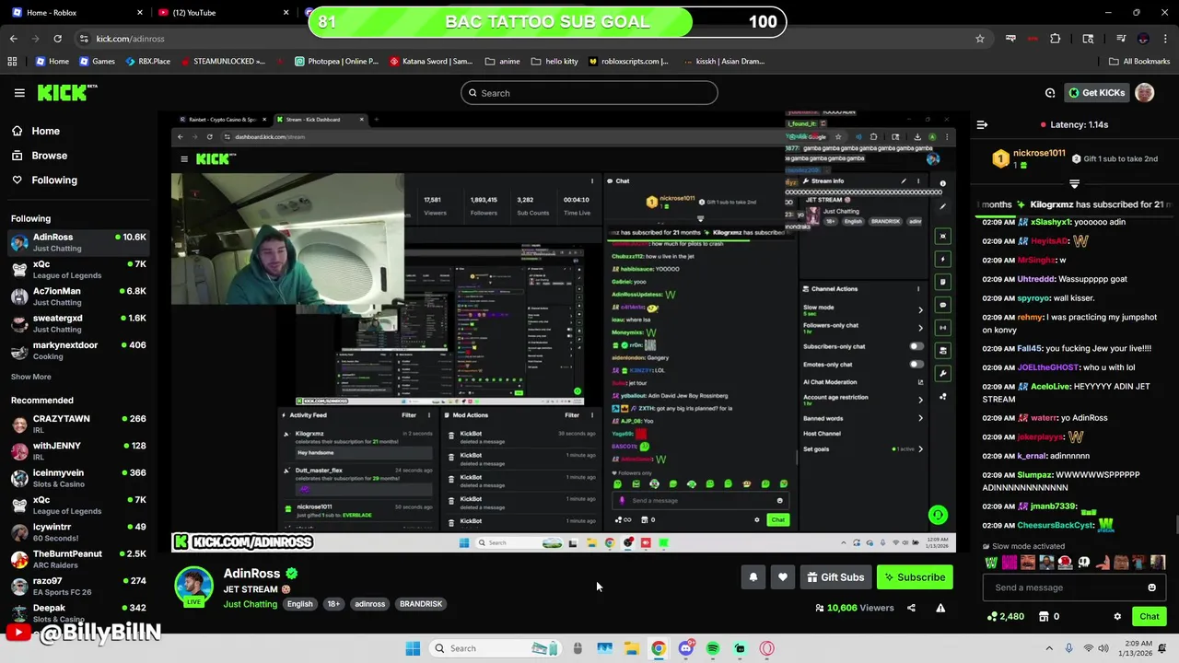
Task: Click the 18+ tag
Action: 333,604
